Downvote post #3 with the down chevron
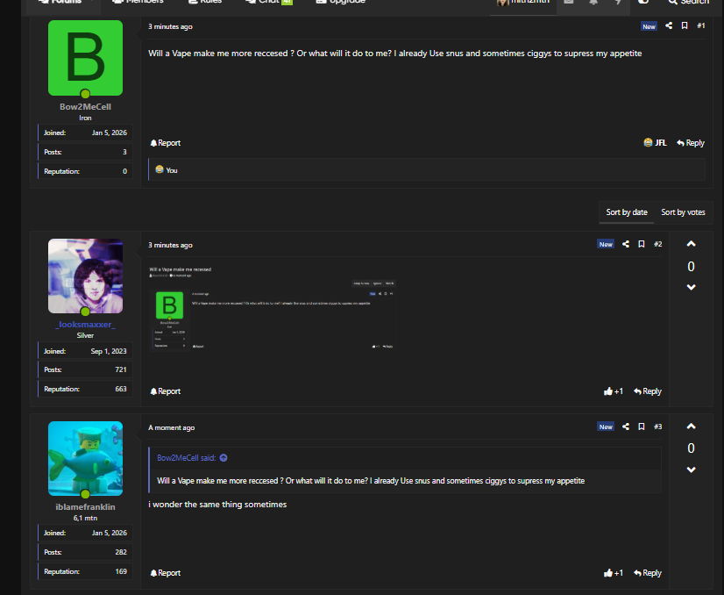 pyautogui.click(x=691, y=470)
